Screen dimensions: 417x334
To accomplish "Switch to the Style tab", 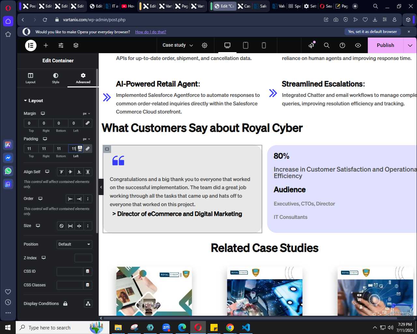I will coord(56,78).
